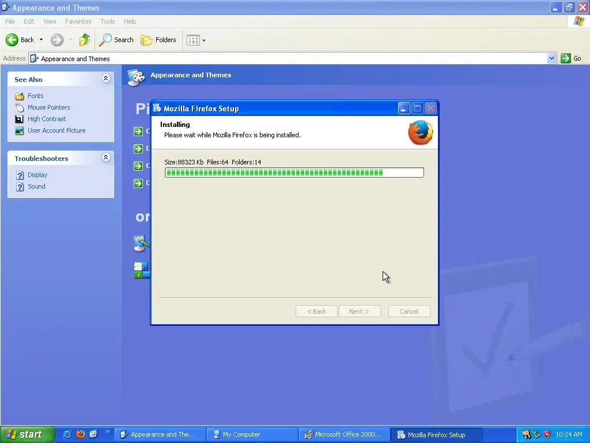Open the View menu
The height and width of the screenshot is (443, 590).
tap(50, 21)
